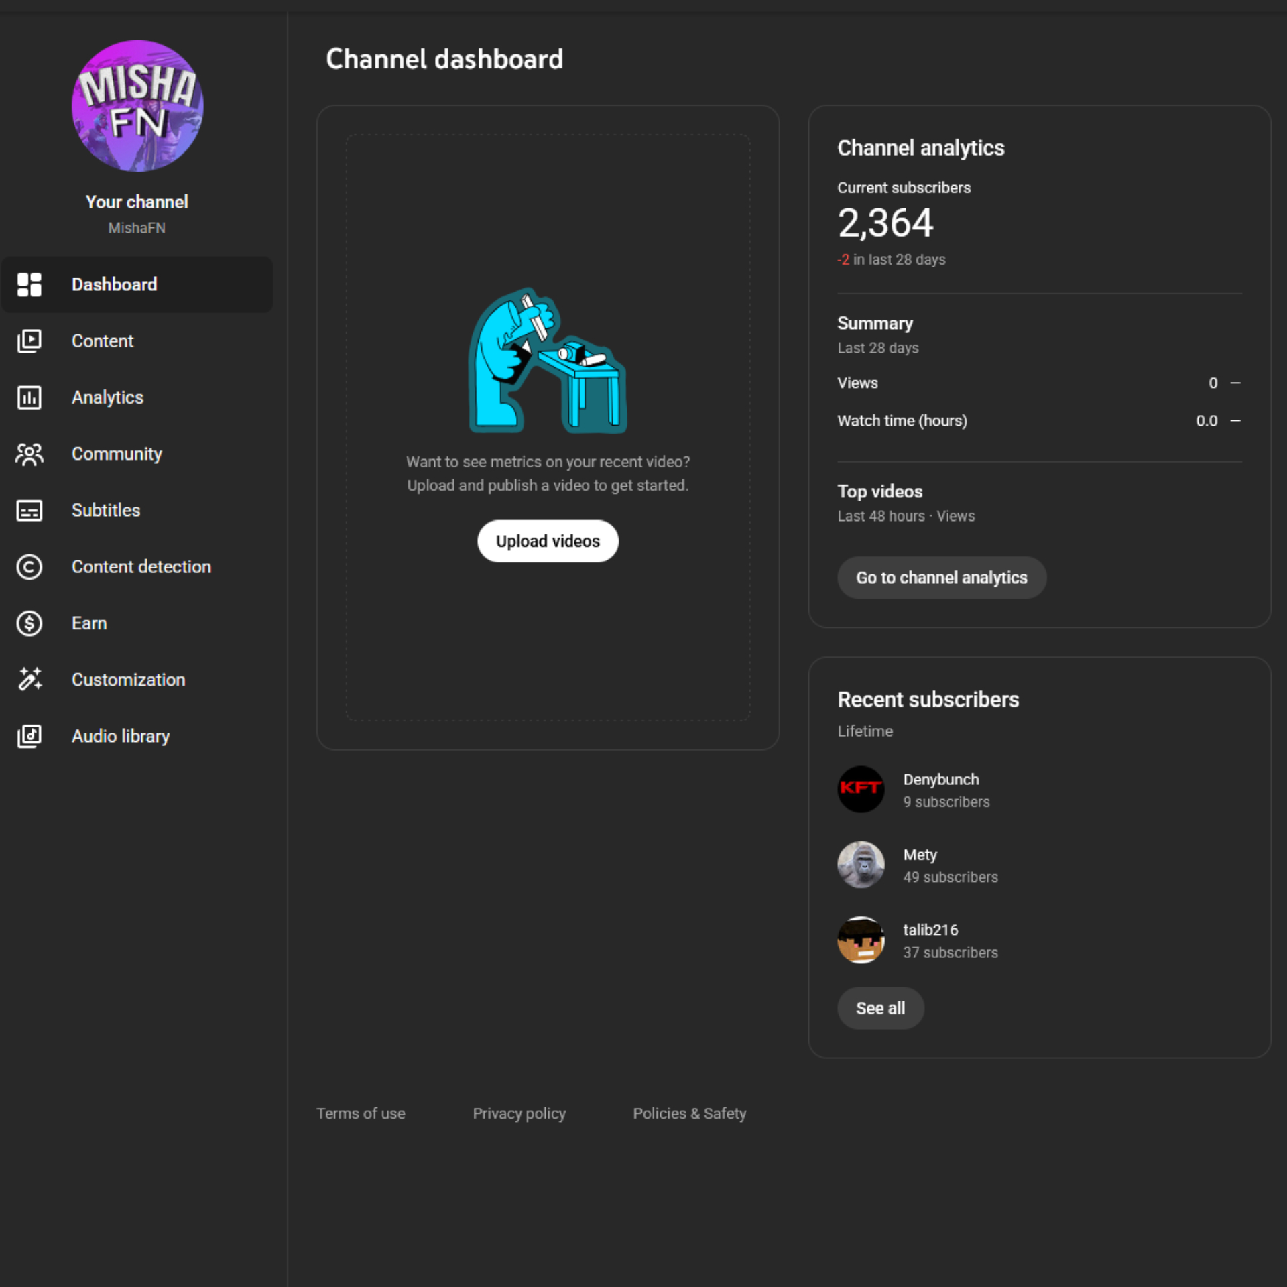Click the Policies & Safety link

[689, 1113]
